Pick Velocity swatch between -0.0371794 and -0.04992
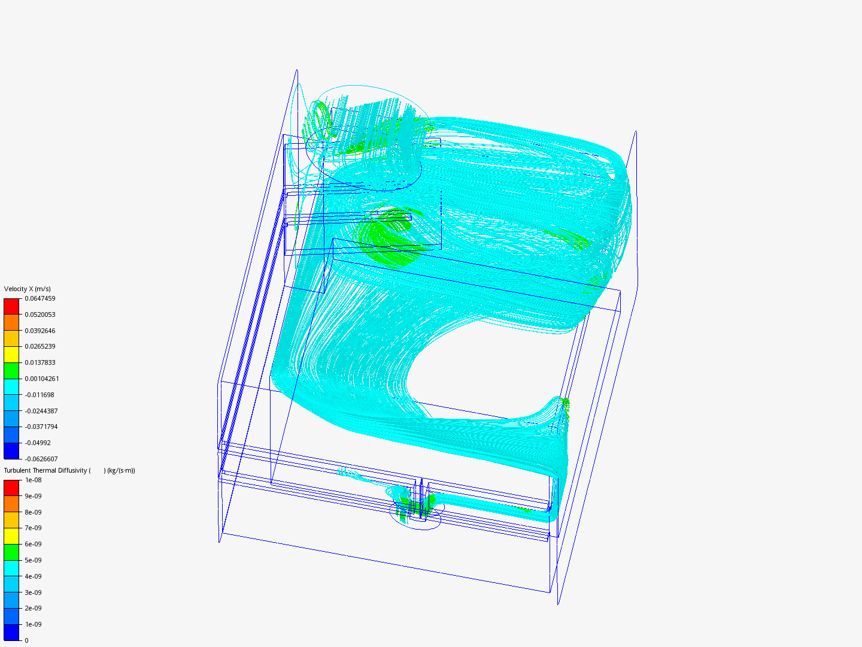 pos(11,435)
